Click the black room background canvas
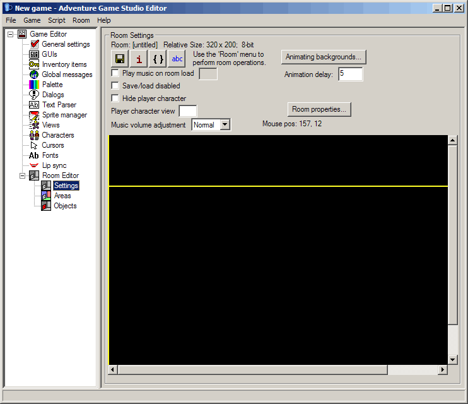The width and height of the screenshot is (468, 404). 278,250
